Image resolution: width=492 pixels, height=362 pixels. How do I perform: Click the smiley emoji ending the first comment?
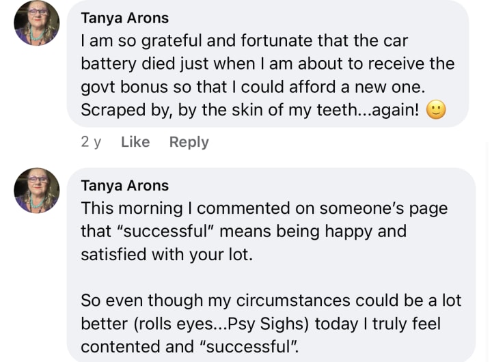[436, 110]
